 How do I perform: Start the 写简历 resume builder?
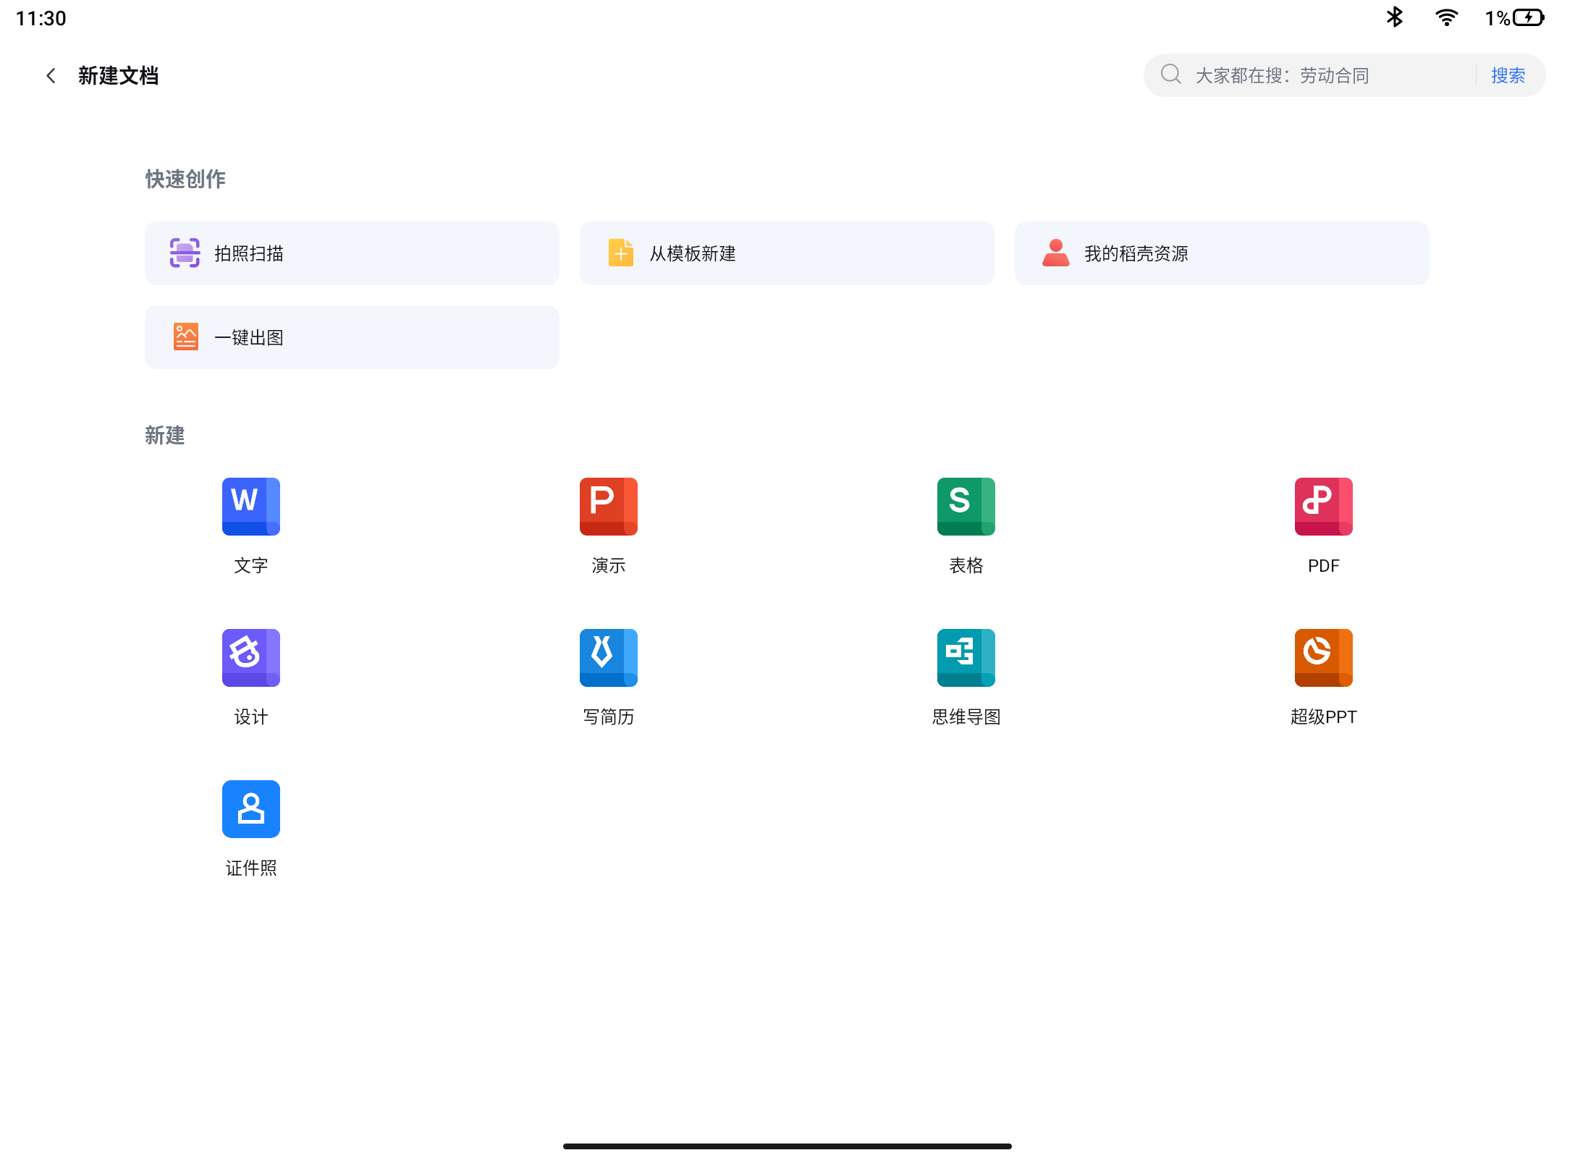pyautogui.click(x=608, y=658)
